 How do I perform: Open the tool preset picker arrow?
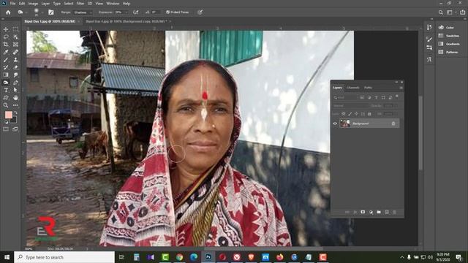[26, 12]
